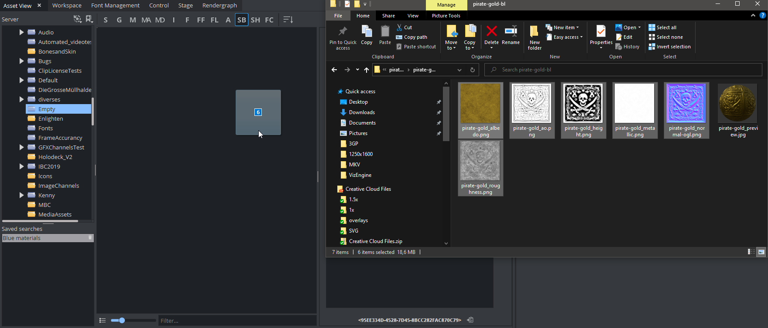Enable the MA asset type filter
Screen dimensions: 768x328
click(x=146, y=20)
